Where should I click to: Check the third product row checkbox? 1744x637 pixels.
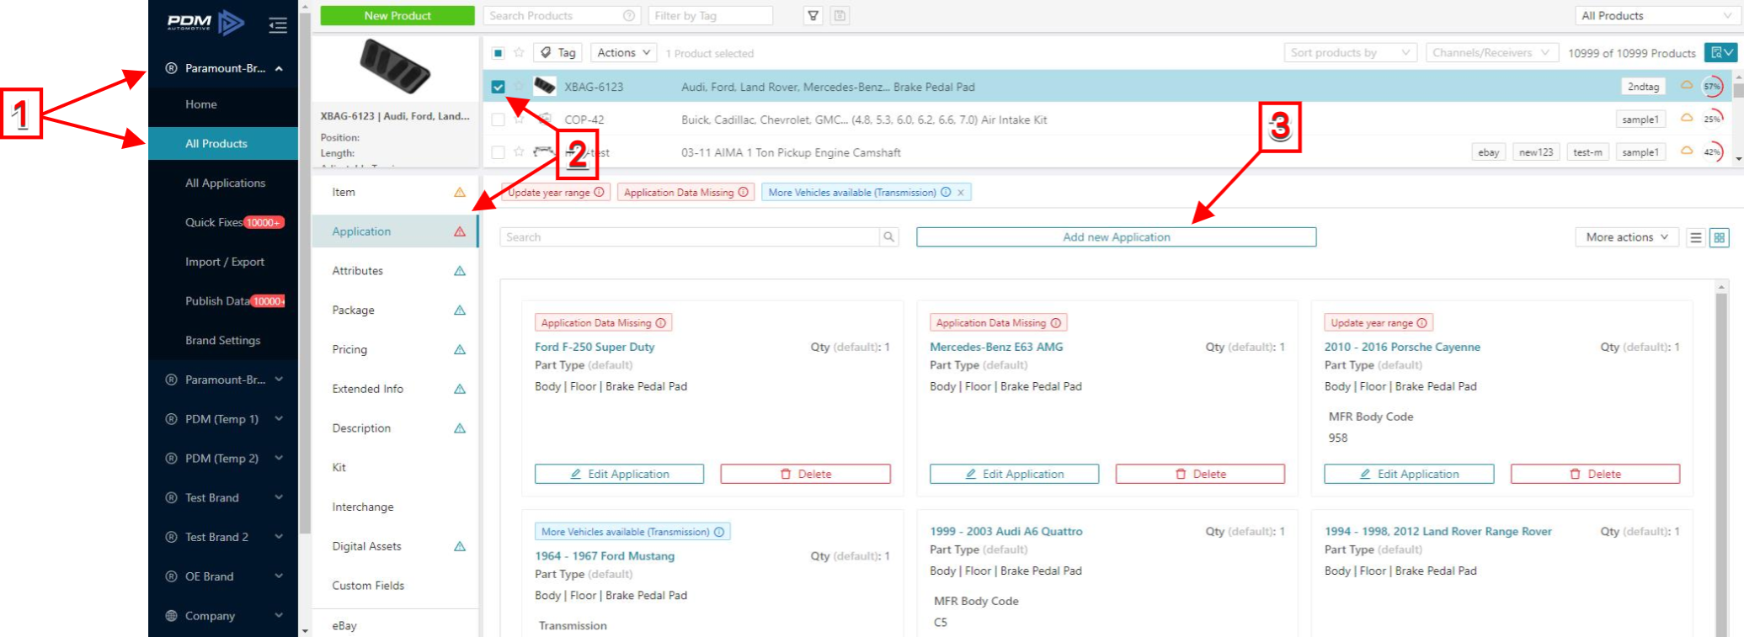tap(498, 152)
